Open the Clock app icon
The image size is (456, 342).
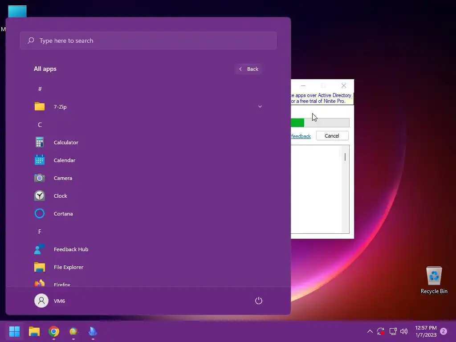pos(40,196)
